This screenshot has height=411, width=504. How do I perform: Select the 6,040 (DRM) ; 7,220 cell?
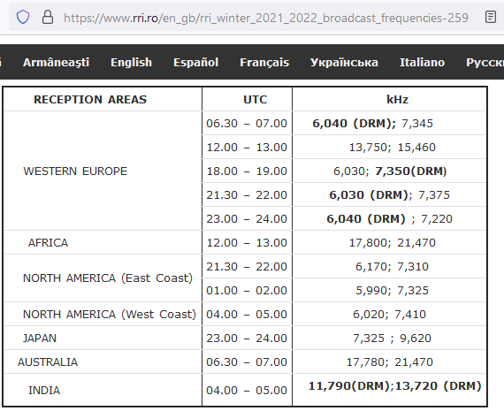[x=389, y=219]
